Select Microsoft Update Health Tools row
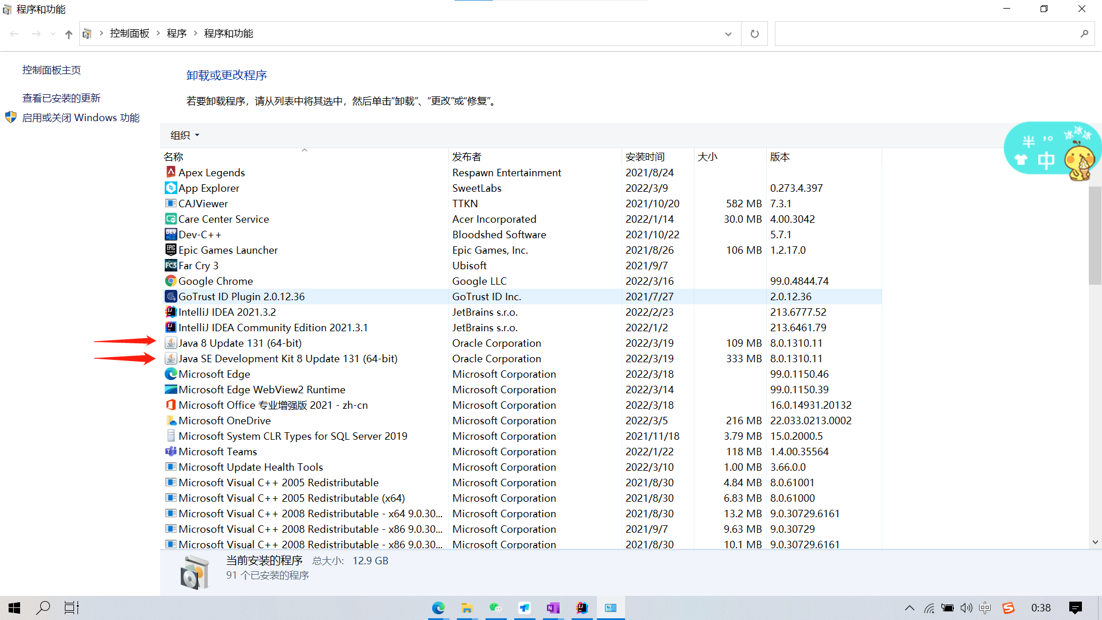Image resolution: width=1102 pixels, height=620 pixels. click(521, 467)
